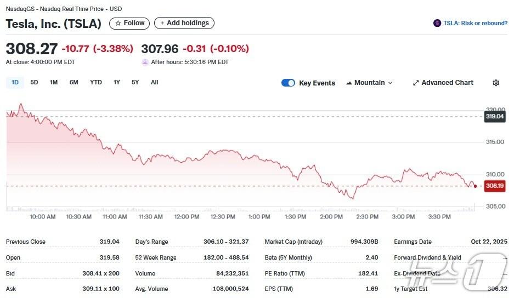The image size is (514, 298).
Task: Switch to the 1M range
Action: click(x=54, y=82)
